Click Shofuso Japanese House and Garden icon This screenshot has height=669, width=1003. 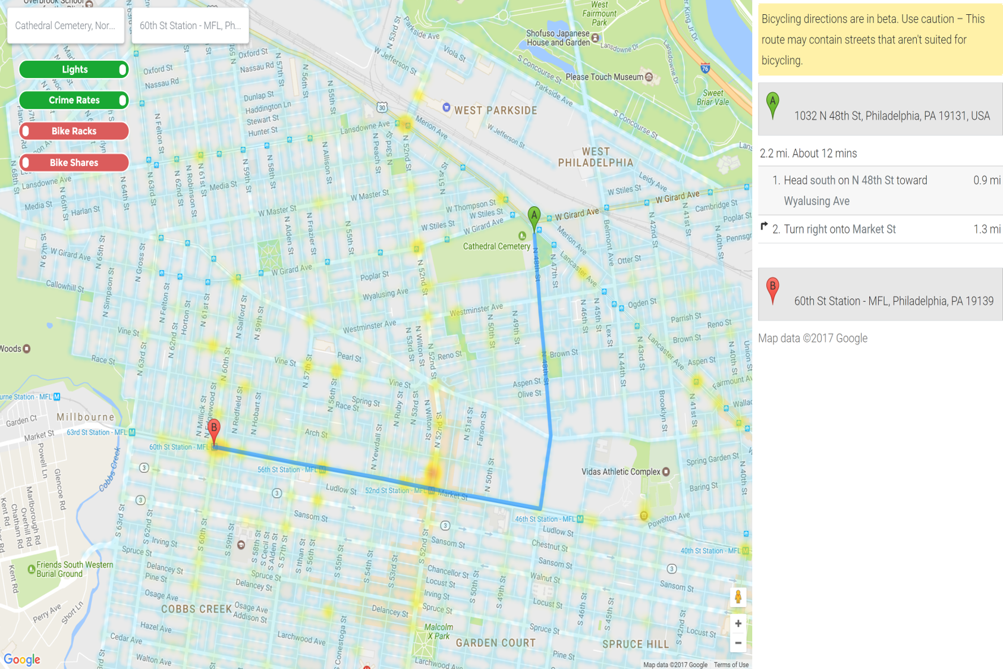595,39
